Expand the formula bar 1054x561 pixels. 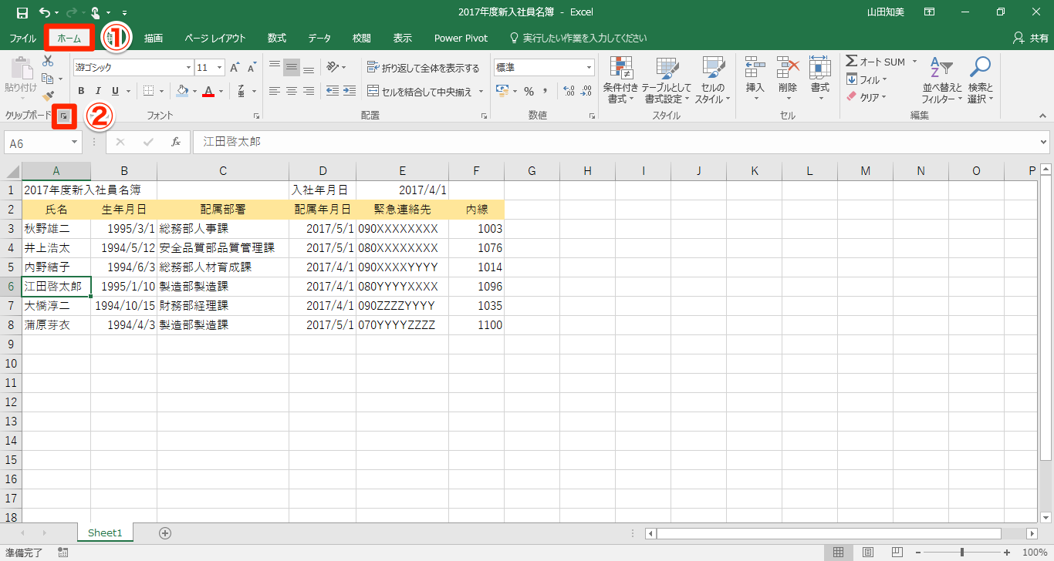(1044, 143)
